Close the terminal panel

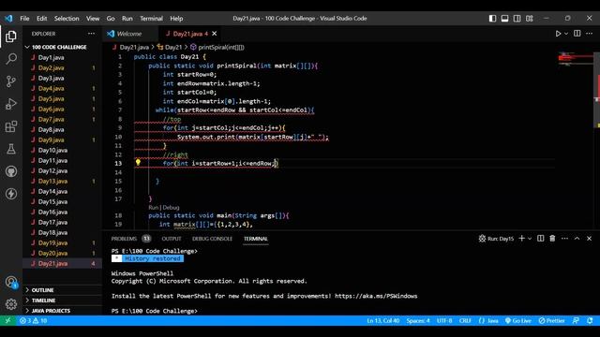[x=590, y=239]
